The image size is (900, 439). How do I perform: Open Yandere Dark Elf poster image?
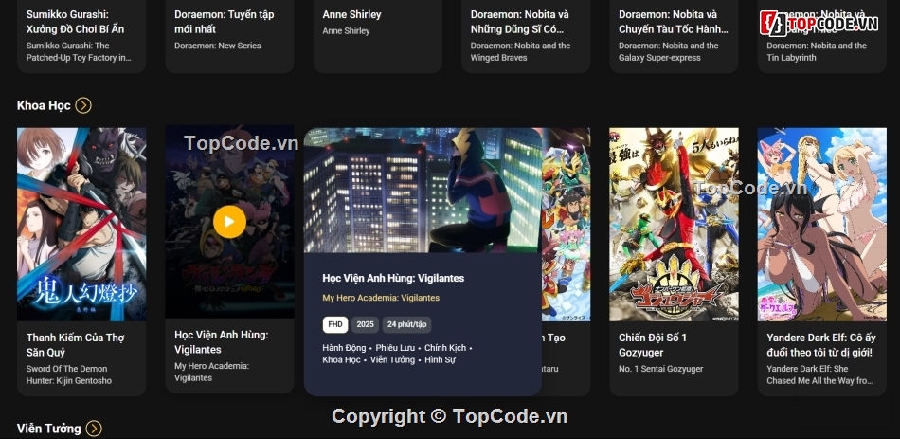point(822,224)
